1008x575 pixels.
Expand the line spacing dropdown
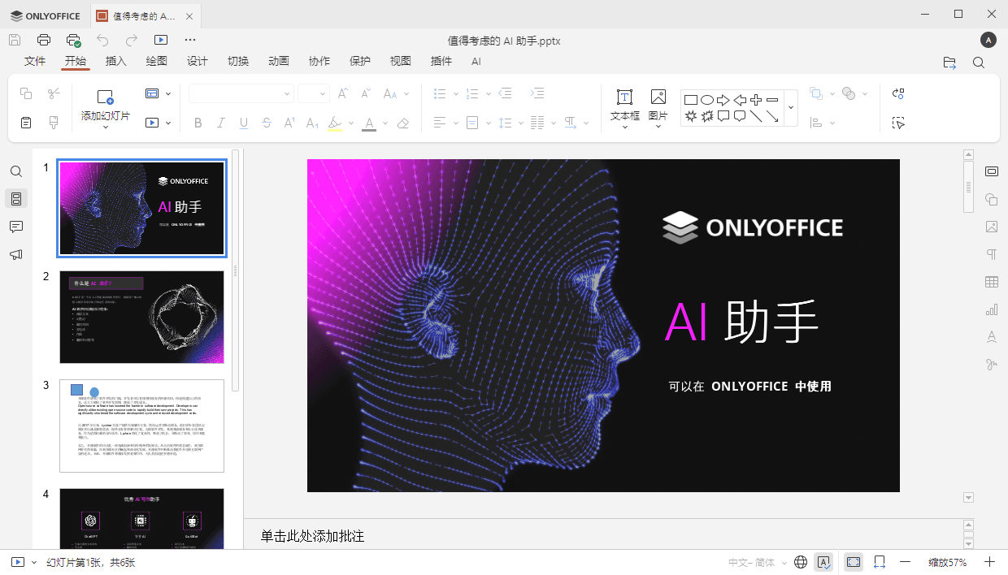(x=521, y=123)
